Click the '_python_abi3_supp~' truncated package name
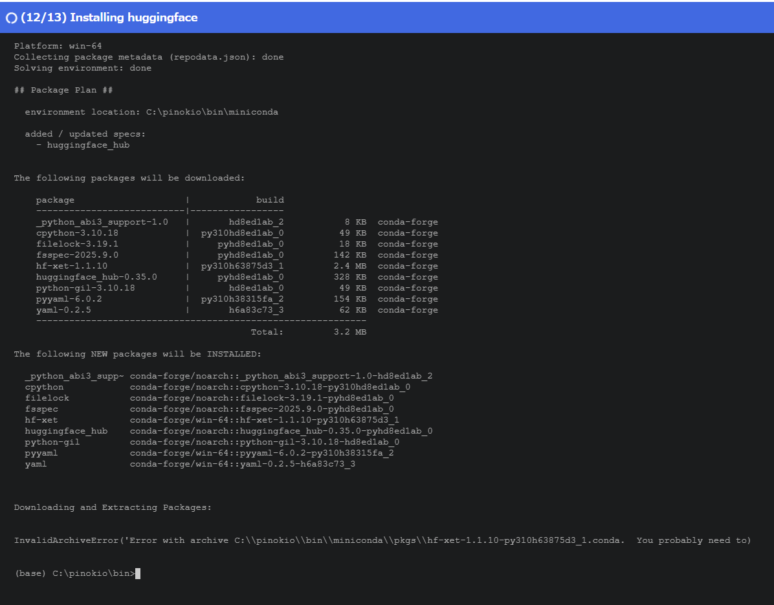 pos(74,376)
